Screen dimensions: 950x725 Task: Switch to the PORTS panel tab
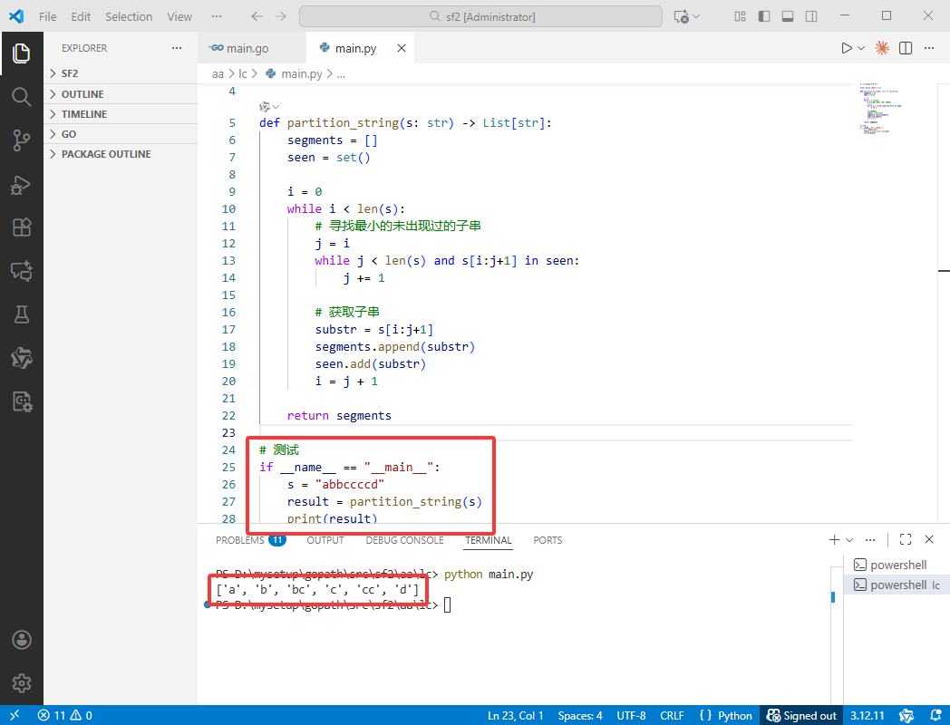(548, 539)
